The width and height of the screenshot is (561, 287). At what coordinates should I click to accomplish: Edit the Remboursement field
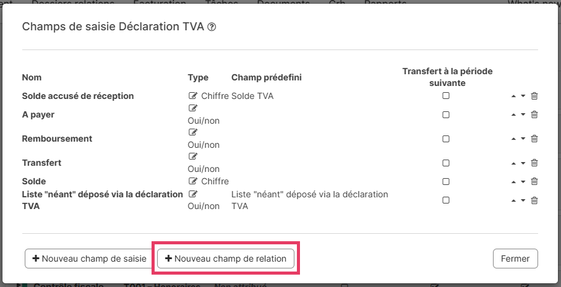click(194, 132)
